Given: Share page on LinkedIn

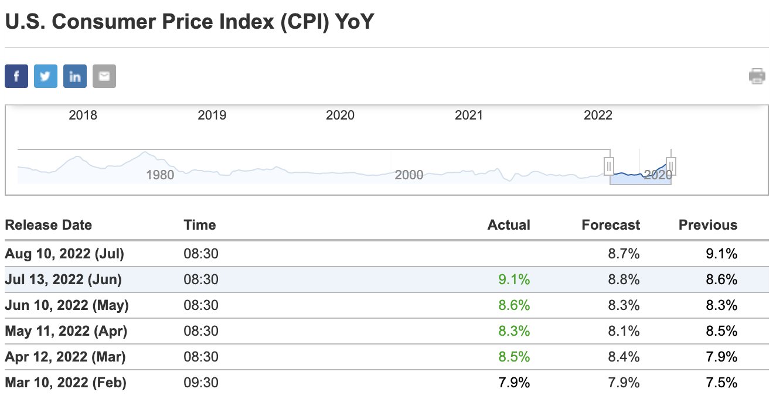Looking at the screenshot, I should (75, 76).
